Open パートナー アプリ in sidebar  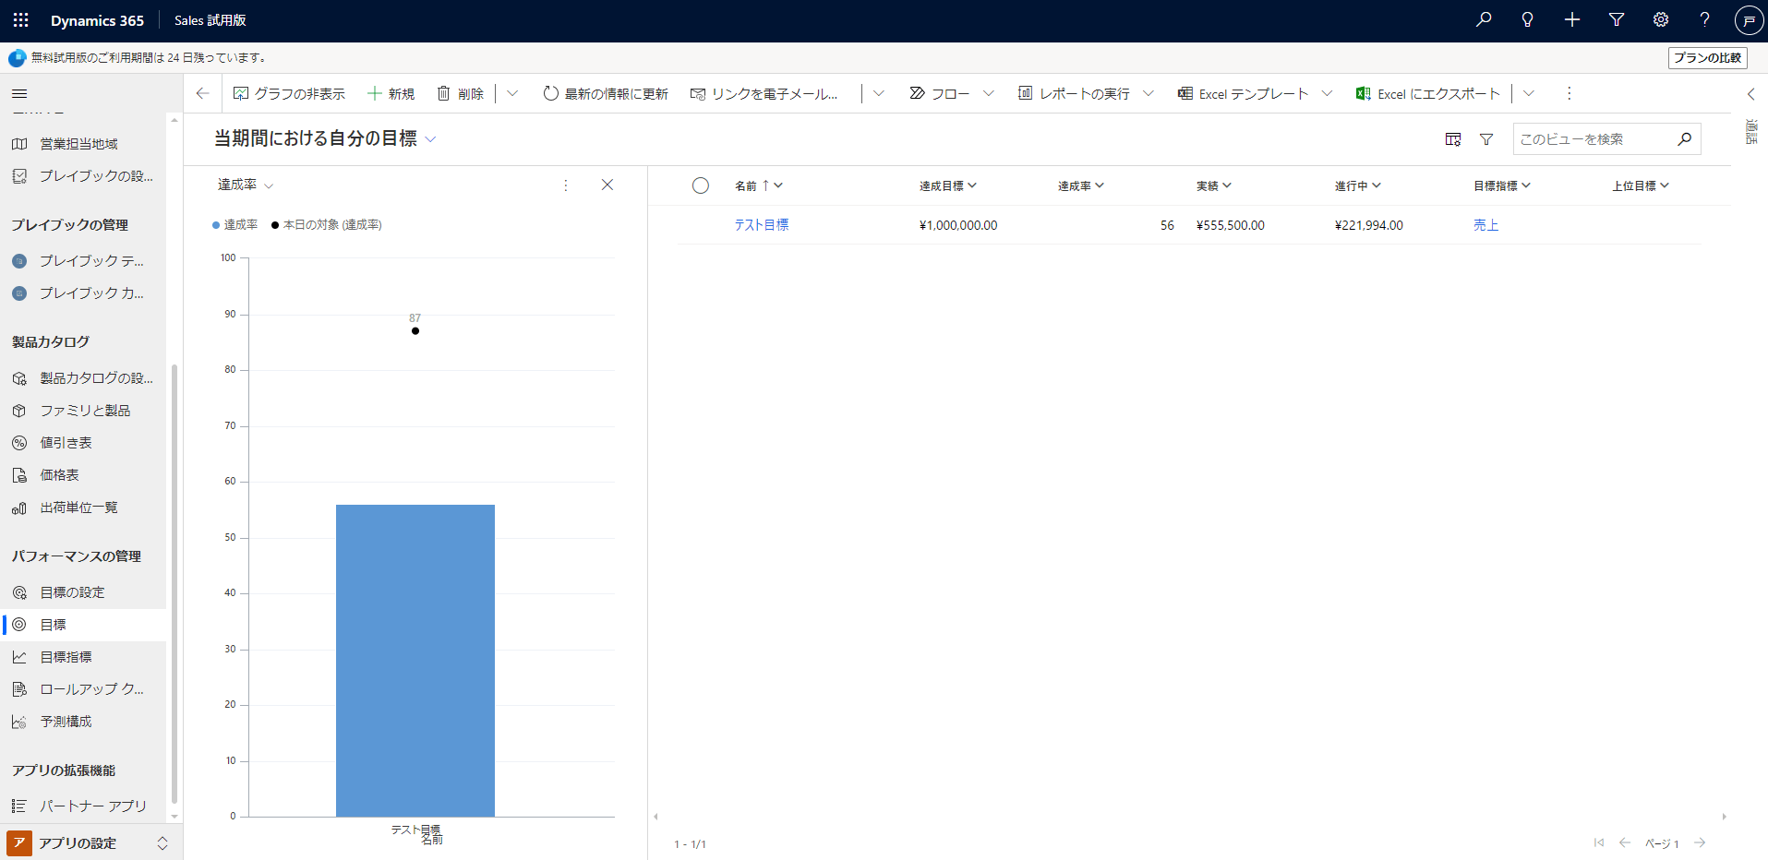(x=83, y=806)
